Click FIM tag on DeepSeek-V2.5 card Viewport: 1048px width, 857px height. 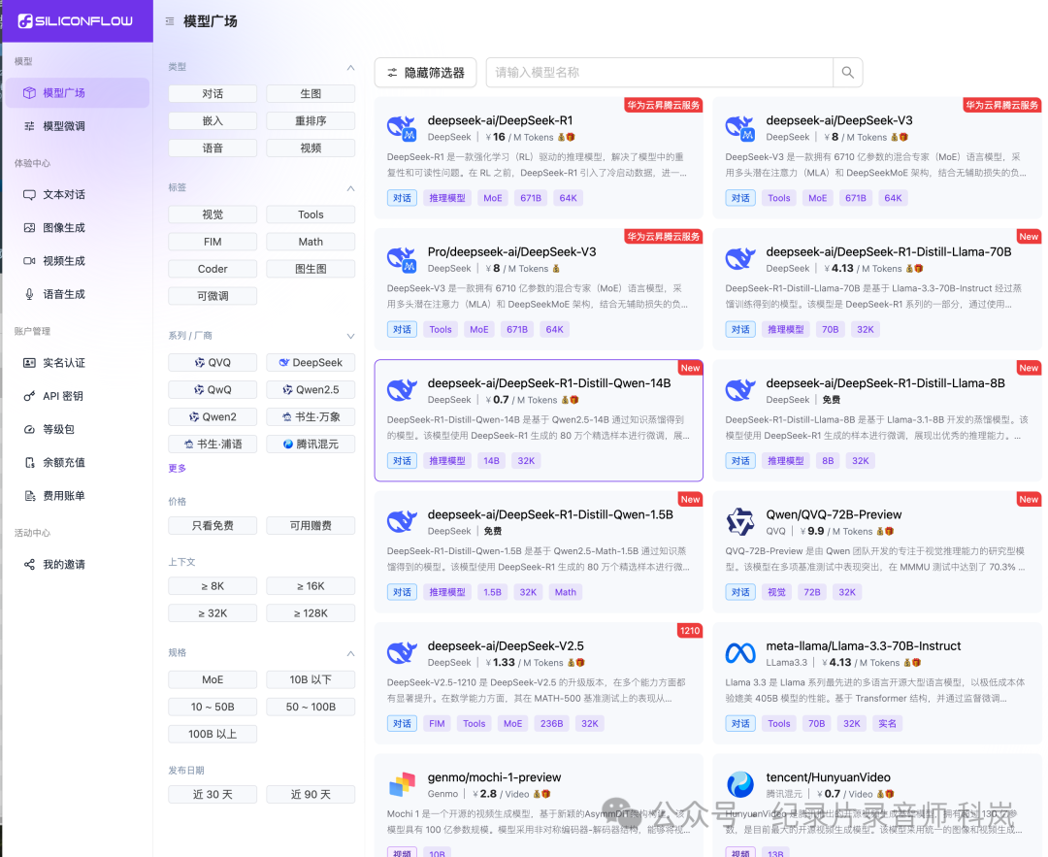click(437, 723)
